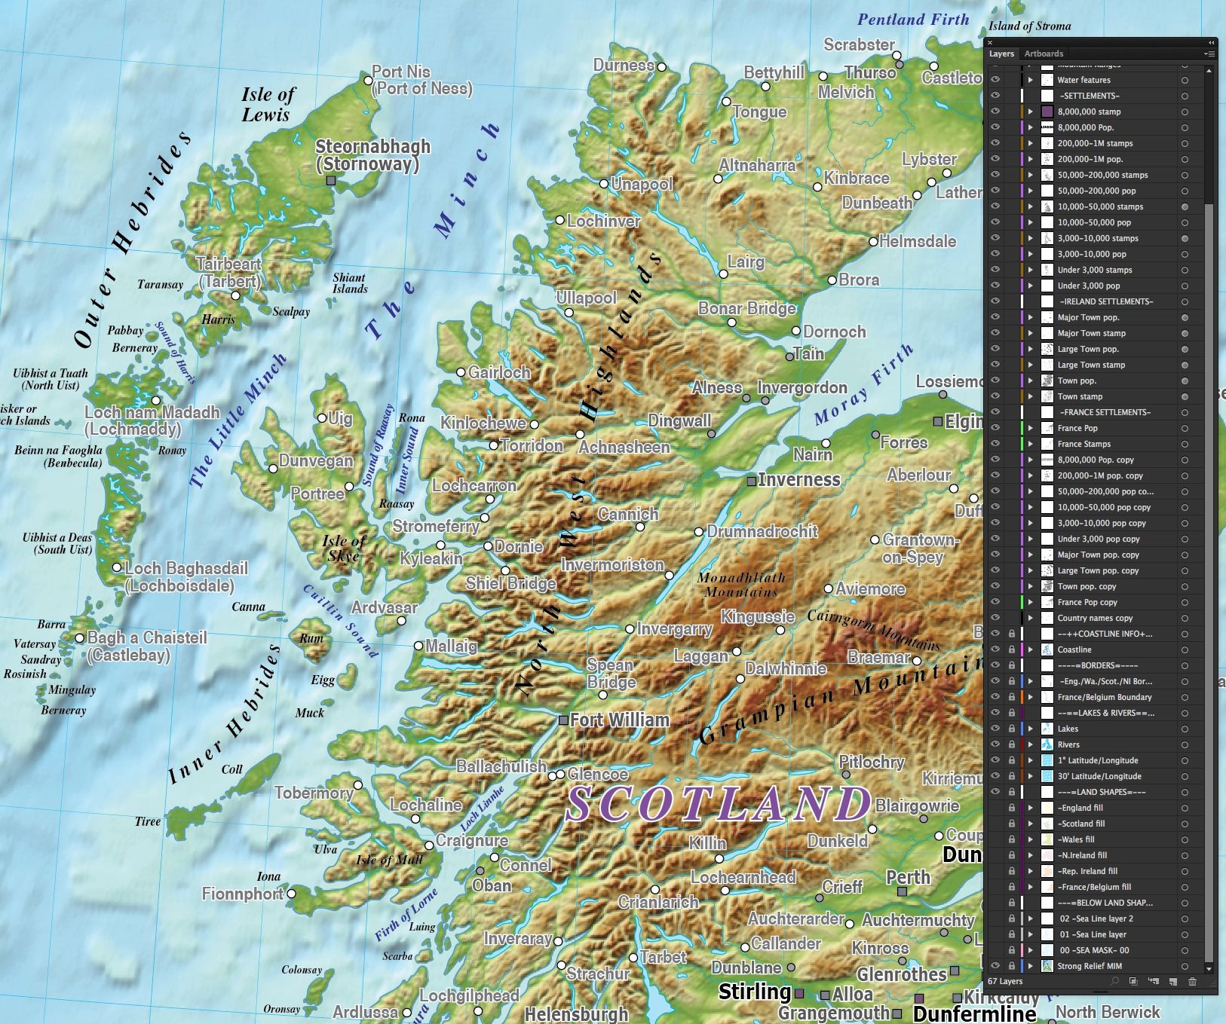Image resolution: width=1226 pixels, height=1024 pixels.
Task: Expand the 3,000-10,000 pop layer
Action: tap(1031, 254)
